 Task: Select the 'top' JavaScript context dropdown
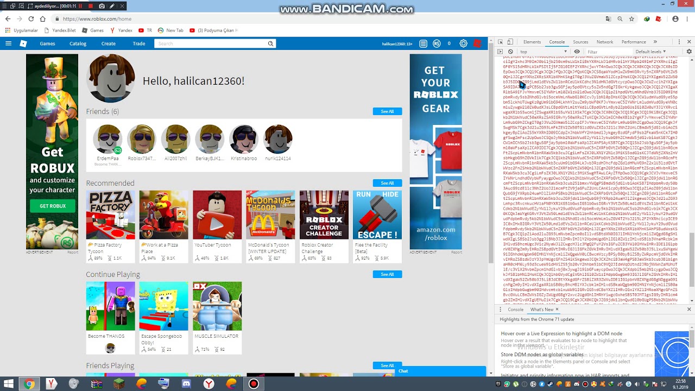tap(544, 52)
